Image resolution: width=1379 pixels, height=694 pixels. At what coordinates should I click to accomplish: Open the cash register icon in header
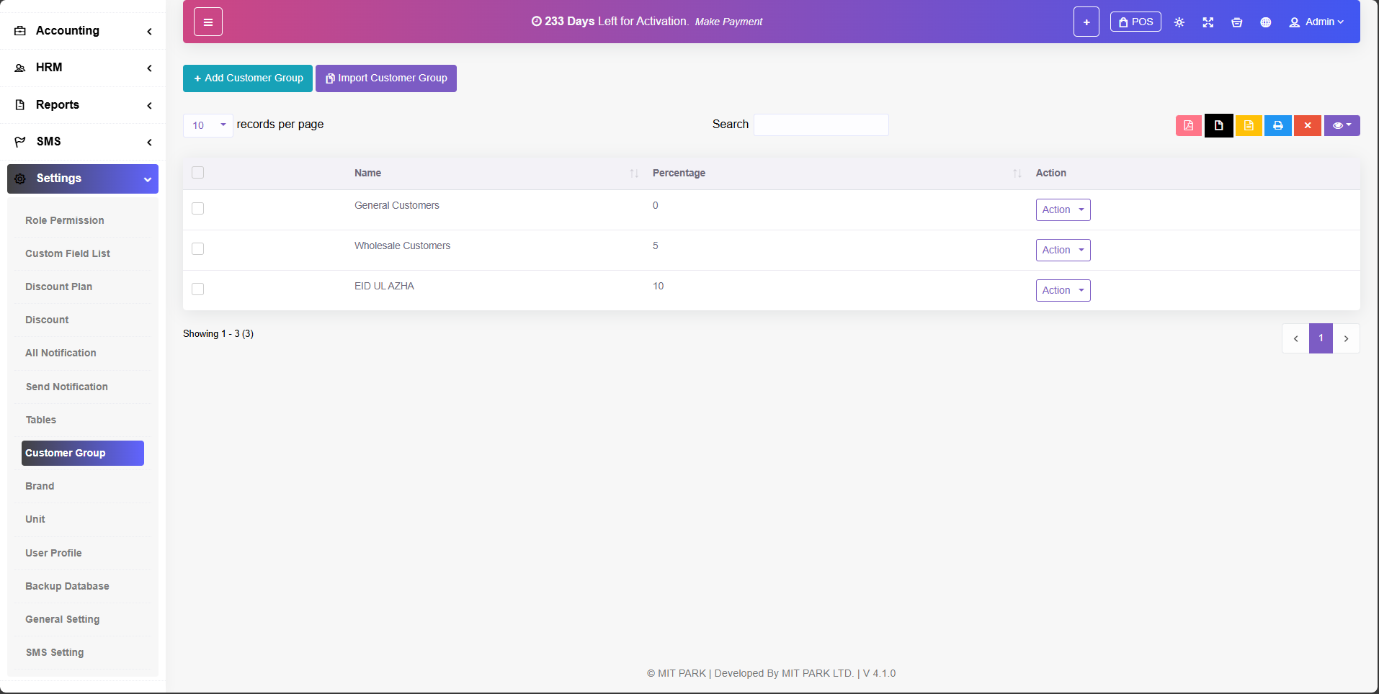(1236, 22)
